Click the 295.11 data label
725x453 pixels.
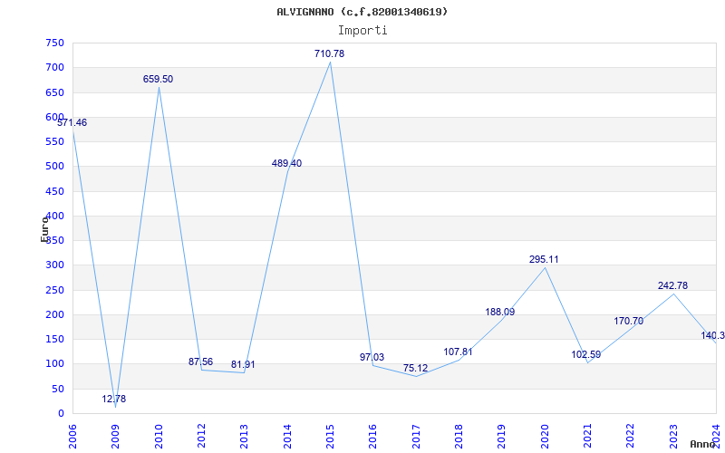(x=544, y=259)
